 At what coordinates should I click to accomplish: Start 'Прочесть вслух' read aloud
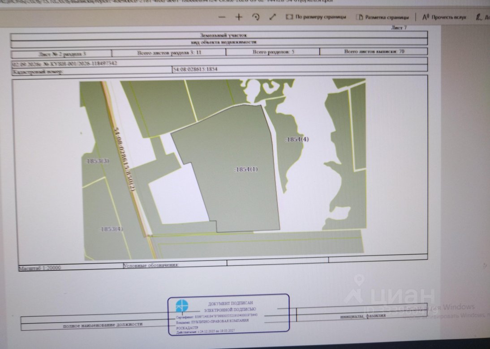444,17
